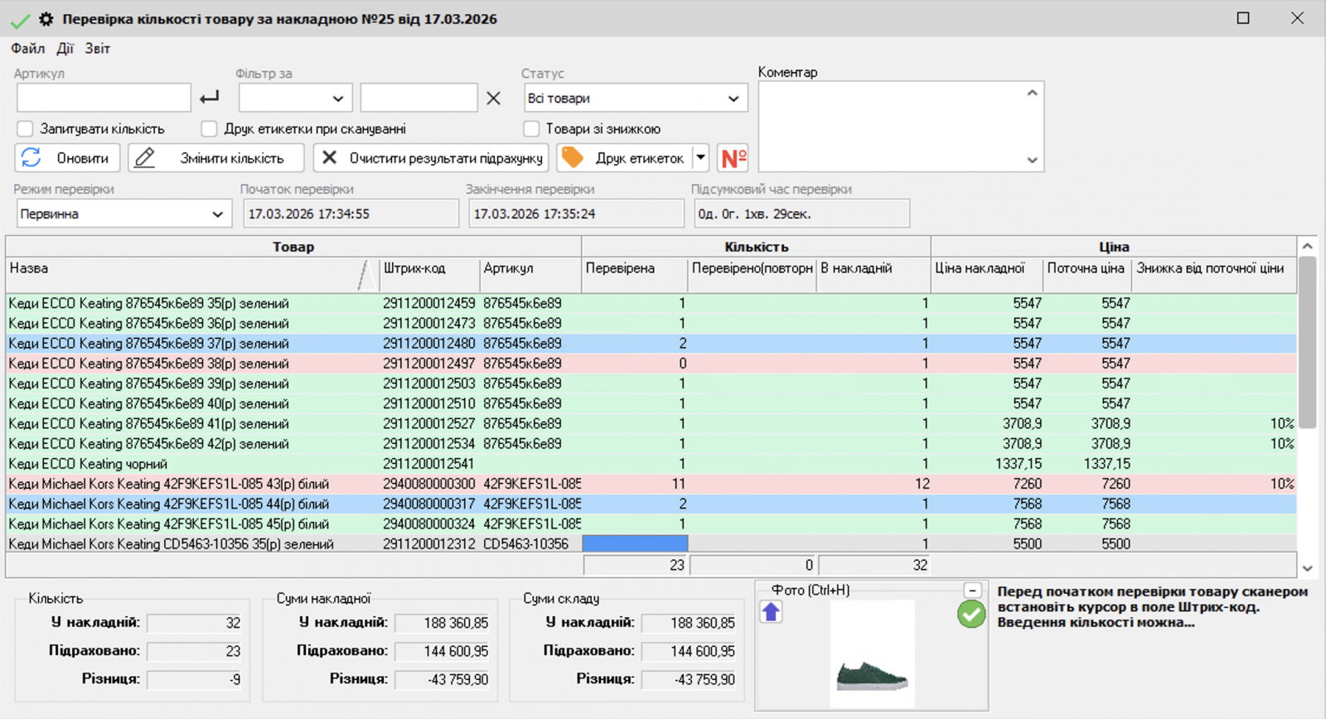The height and width of the screenshot is (719, 1326).
Task: Collapse the Фото panel with minus icon
Action: click(x=972, y=590)
